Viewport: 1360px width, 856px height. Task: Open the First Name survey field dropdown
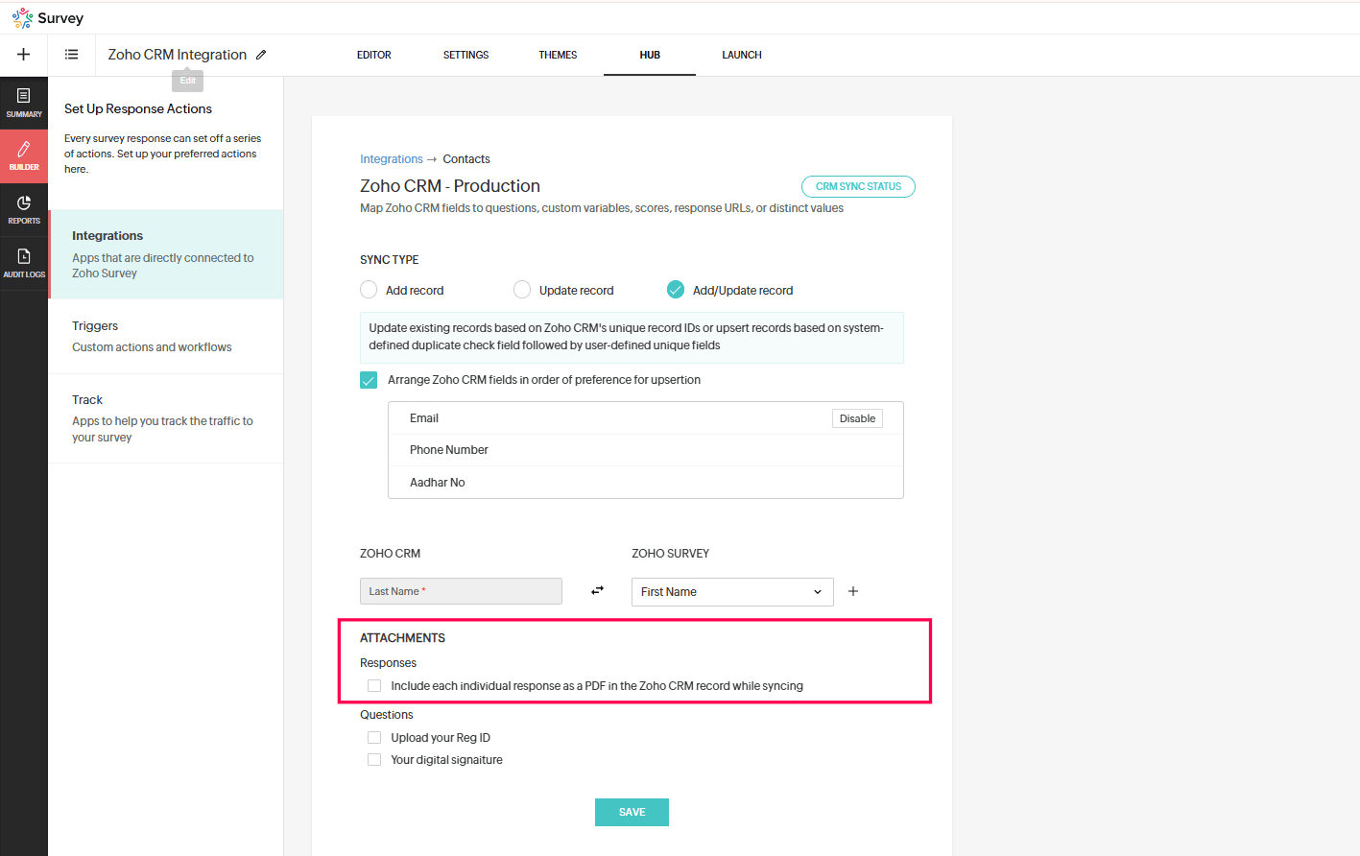click(x=732, y=592)
